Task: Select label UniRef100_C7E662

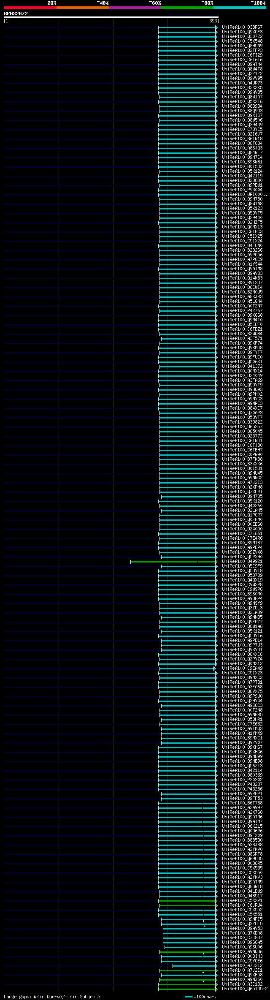Action: point(242,724)
